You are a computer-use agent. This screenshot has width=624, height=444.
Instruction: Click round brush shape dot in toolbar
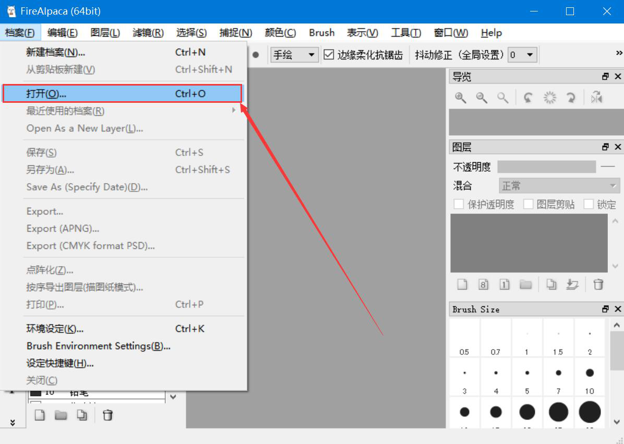click(x=256, y=55)
